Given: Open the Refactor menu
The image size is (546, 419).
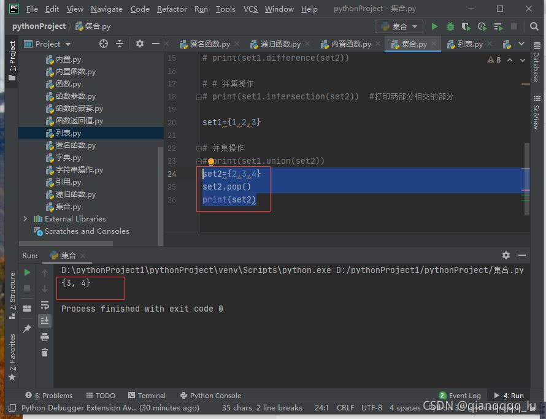Looking at the screenshot, I should pyautogui.click(x=172, y=9).
